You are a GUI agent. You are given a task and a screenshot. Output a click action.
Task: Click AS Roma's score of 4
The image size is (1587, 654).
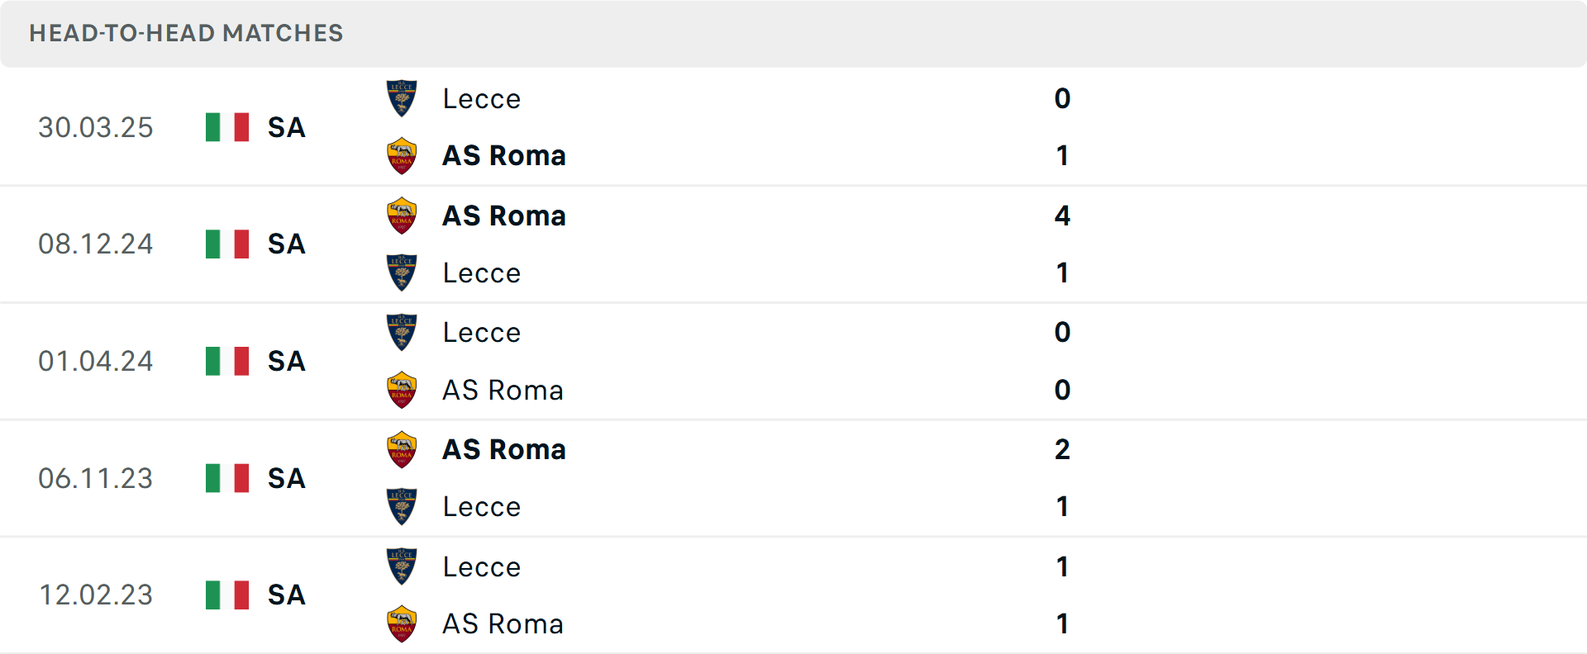(x=1062, y=216)
